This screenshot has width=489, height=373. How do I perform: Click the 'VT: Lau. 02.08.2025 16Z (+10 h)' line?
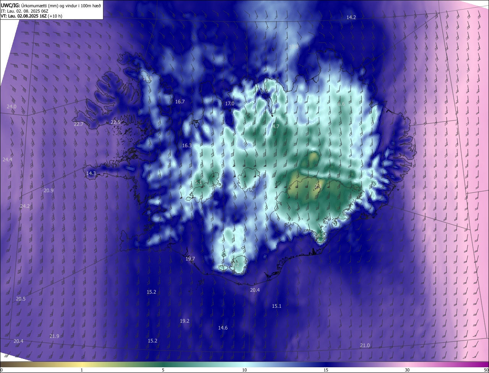[32, 16]
